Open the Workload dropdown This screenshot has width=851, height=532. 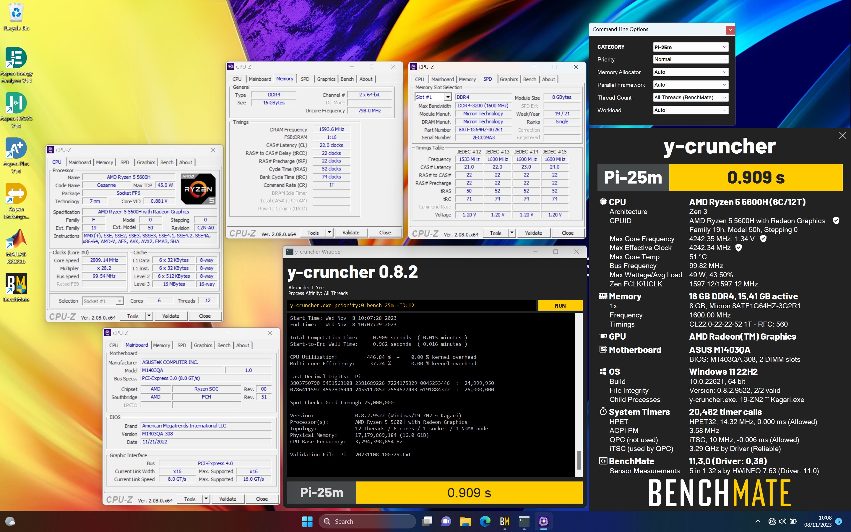tap(690, 110)
